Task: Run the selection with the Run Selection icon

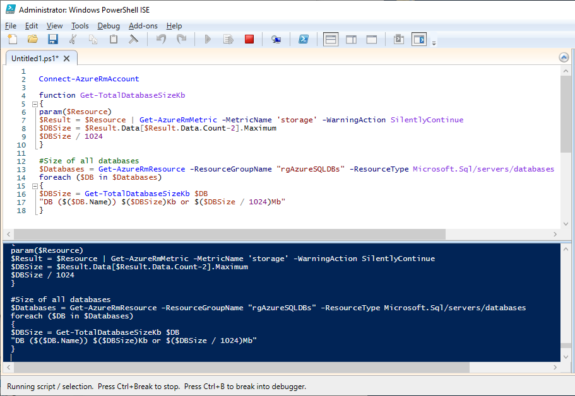Action: pos(228,39)
